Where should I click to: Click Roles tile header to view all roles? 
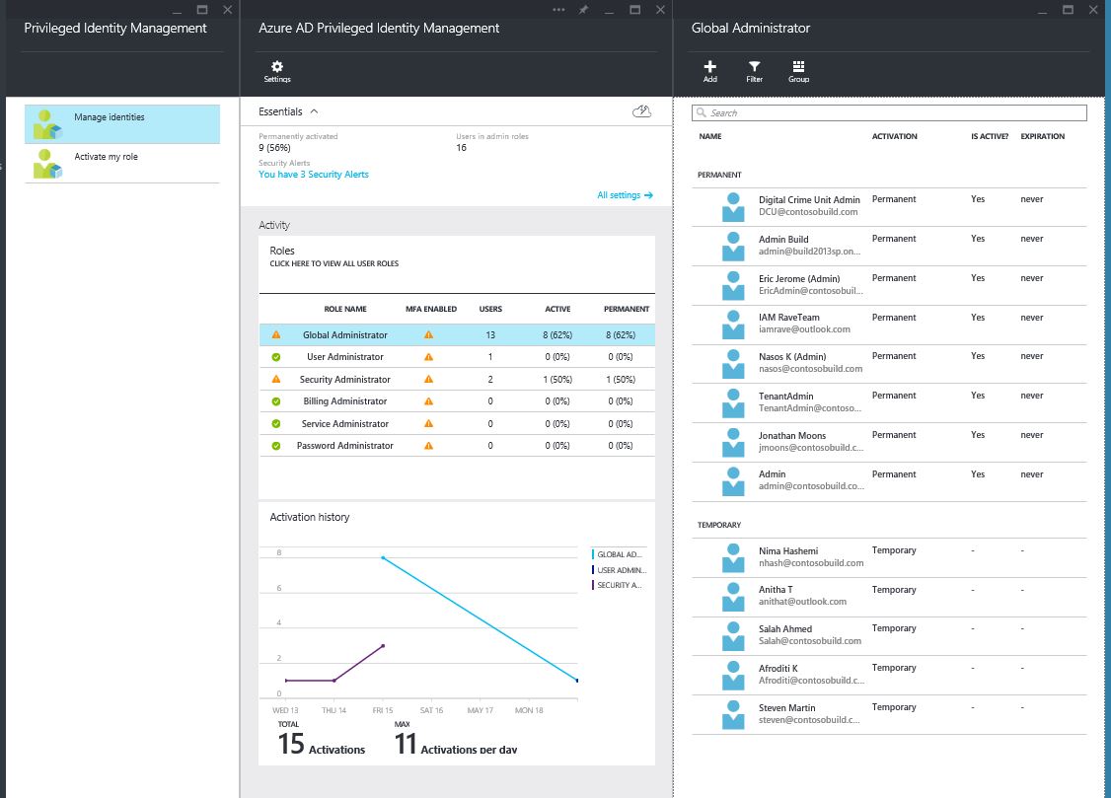333,256
